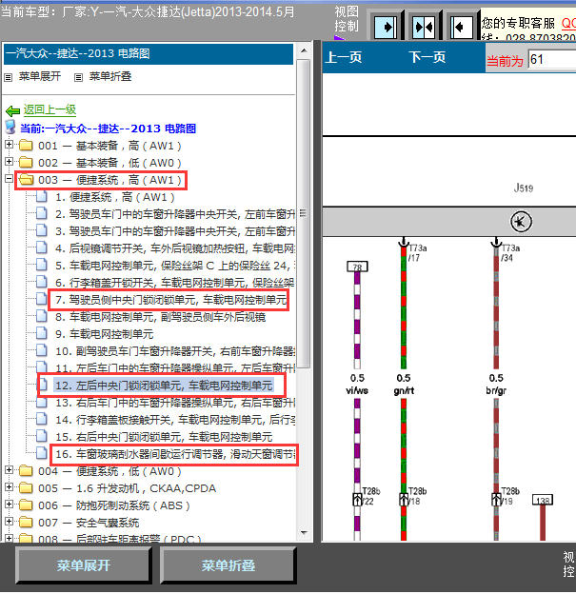Screen dimensions: 576x594
Task: Click the T28b/22 connector symbol
Action: [357, 500]
